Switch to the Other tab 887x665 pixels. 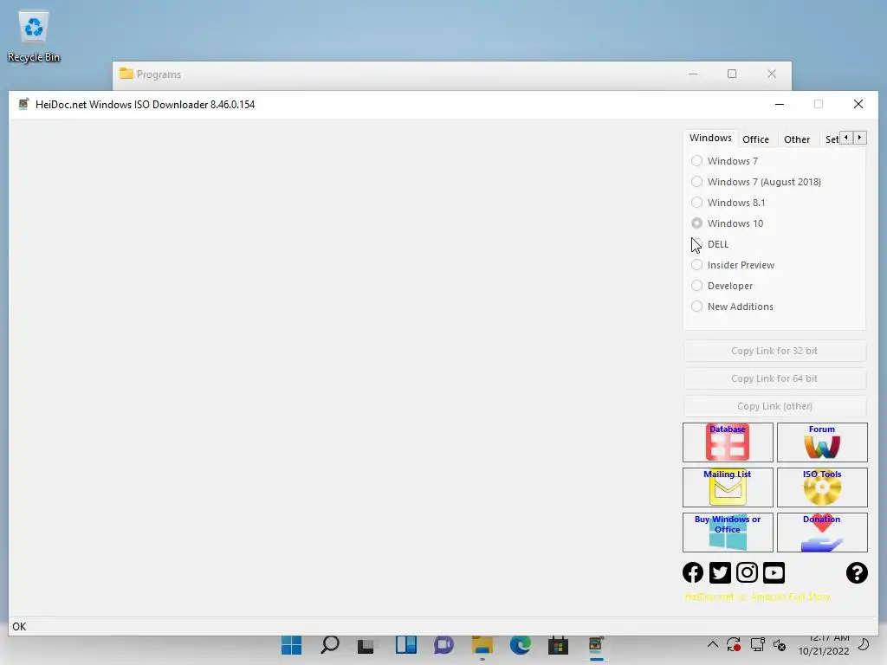click(x=797, y=139)
